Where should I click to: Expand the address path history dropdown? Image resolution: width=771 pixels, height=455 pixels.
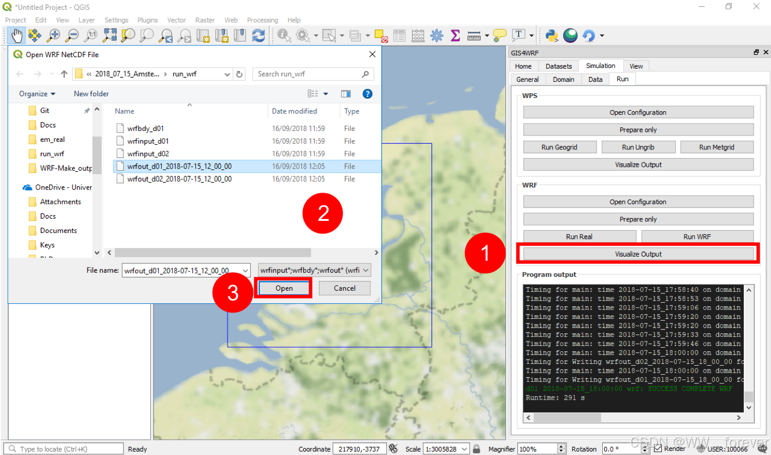[x=227, y=74]
